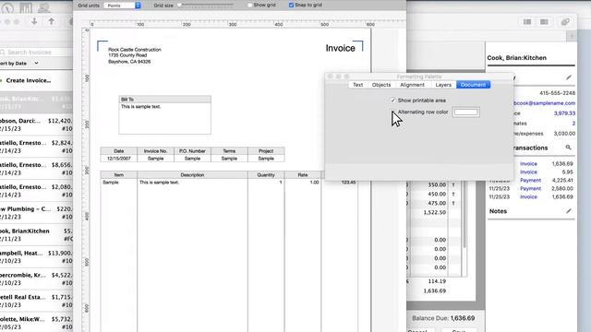Screen dimensions: 591x332
Task: Click the paperclip attachment icon
Action: point(565,22)
